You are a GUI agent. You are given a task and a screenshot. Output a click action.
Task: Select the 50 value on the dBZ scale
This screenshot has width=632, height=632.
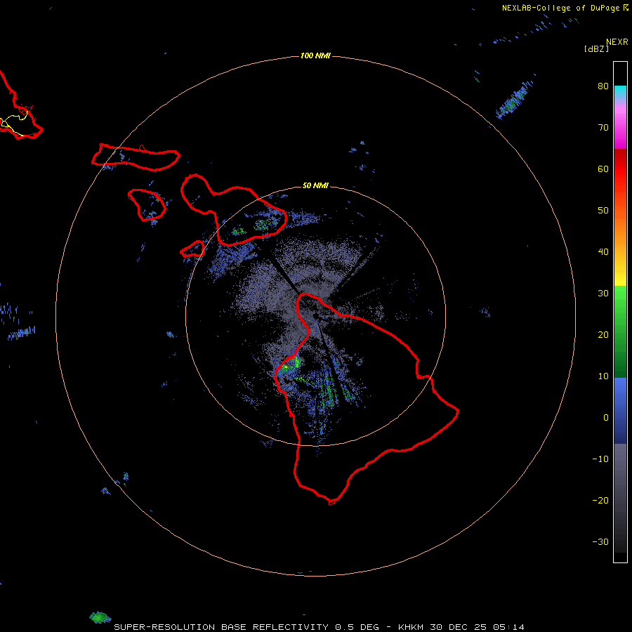tap(603, 211)
